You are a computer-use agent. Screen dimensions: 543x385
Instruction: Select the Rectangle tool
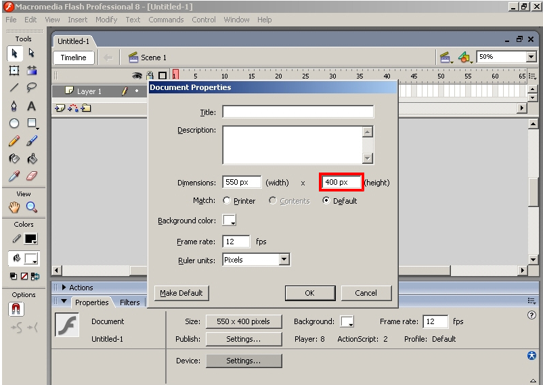click(32, 123)
